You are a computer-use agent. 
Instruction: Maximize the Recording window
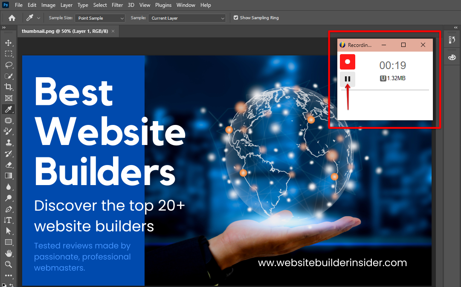(x=403, y=45)
